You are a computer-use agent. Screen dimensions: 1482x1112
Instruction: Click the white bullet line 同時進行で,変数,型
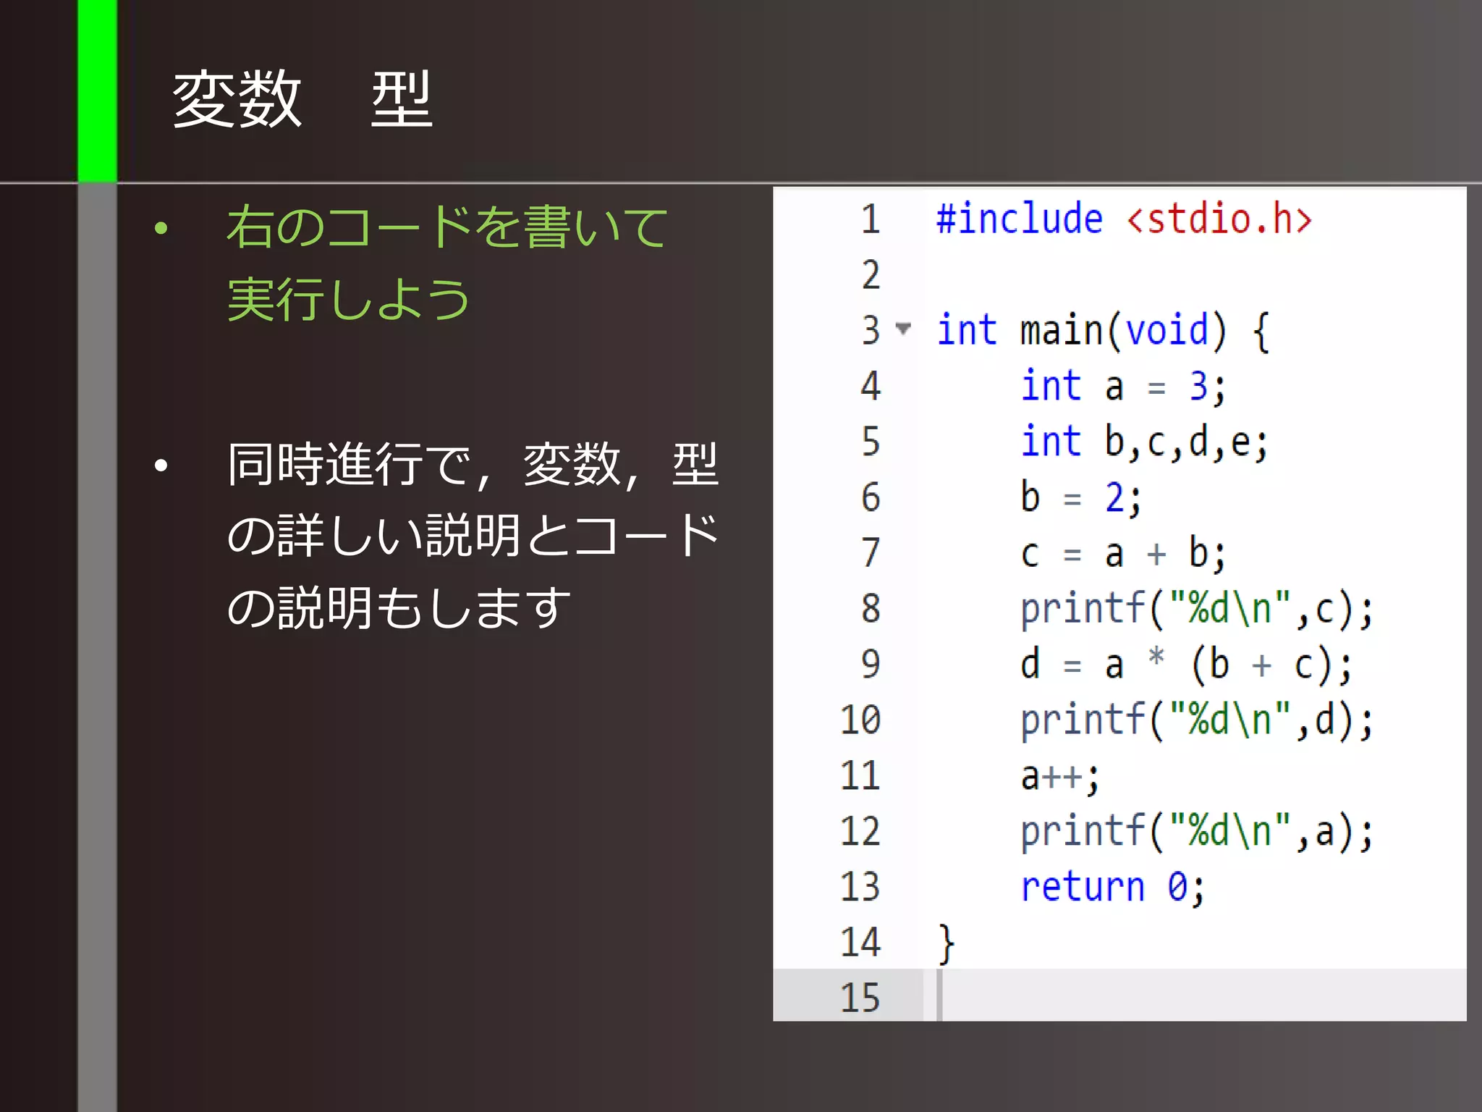click(473, 464)
